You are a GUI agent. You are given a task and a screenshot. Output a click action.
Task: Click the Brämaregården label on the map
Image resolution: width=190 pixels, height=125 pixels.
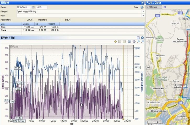pyautogui.click(x=159, y=111)
